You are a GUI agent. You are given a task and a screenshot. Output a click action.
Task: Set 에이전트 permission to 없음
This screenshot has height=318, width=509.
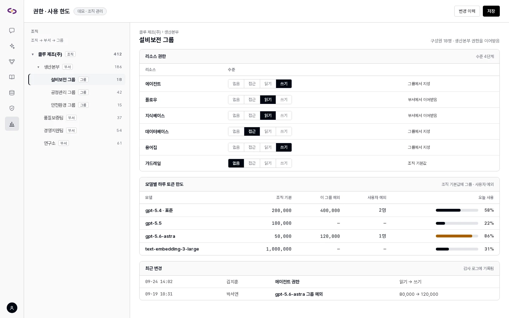[x=236, y=84]
